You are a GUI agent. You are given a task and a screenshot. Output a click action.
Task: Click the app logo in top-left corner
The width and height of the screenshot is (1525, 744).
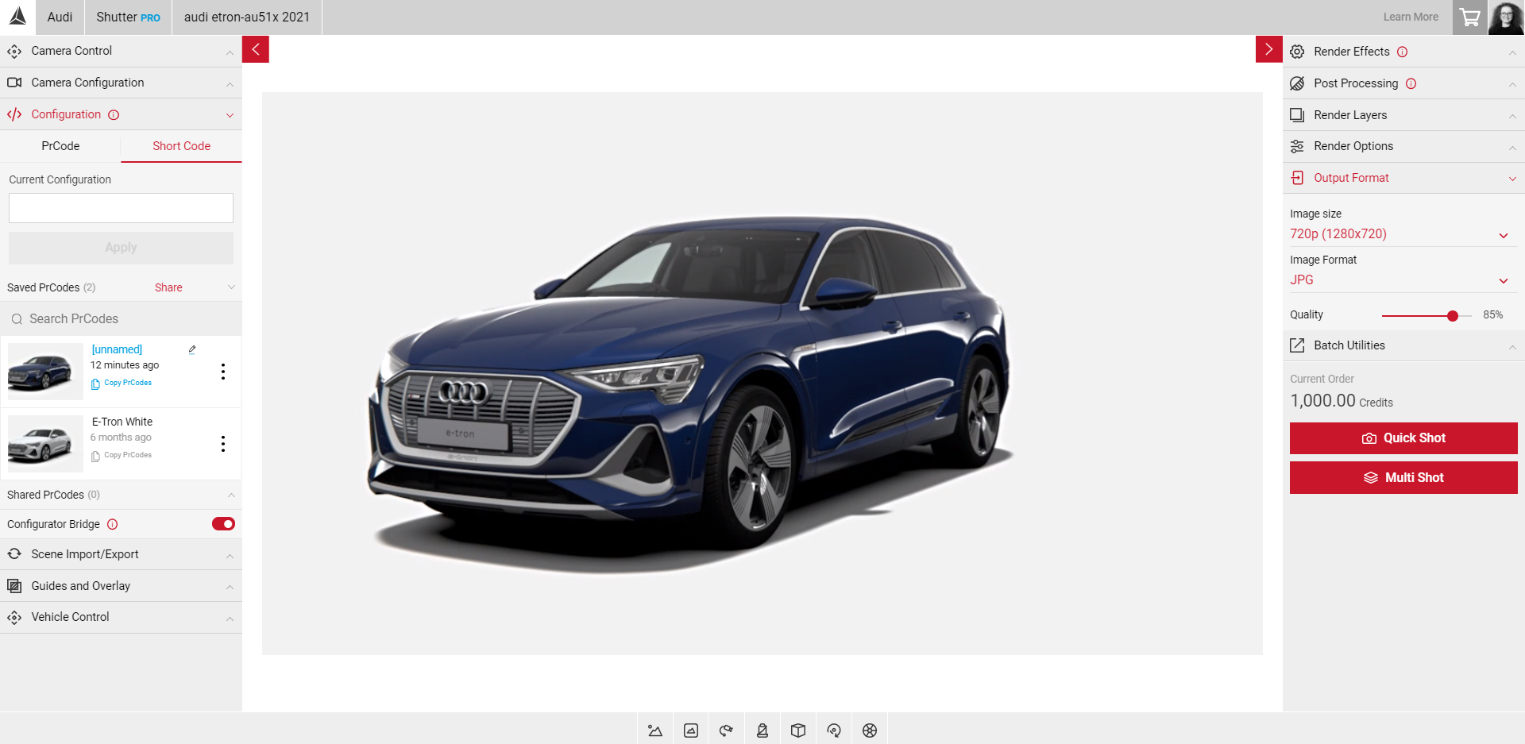17,17
